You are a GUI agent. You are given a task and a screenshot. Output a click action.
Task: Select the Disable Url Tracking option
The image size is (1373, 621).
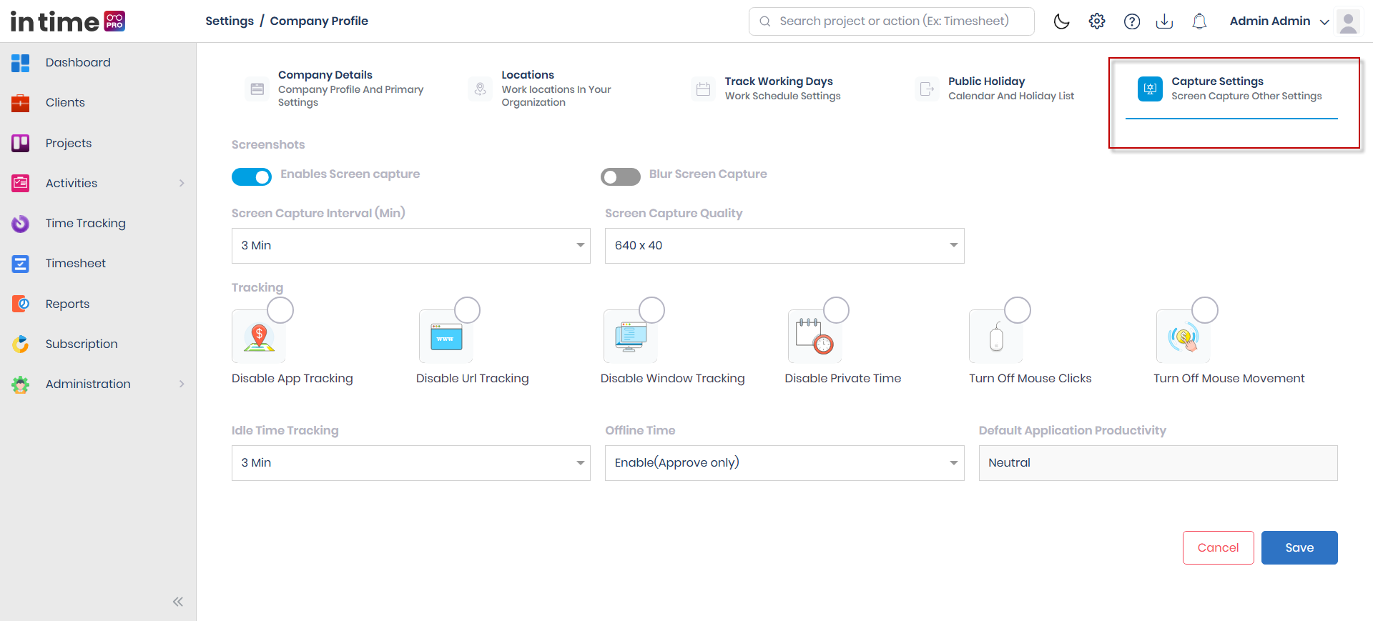tap(468, 310)
